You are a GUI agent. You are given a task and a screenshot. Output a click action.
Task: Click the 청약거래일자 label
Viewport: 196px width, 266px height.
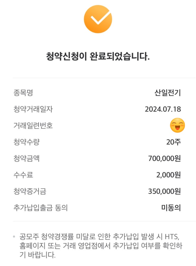[x=33, y=109]
